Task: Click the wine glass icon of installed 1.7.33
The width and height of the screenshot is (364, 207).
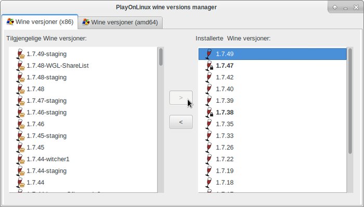Action: coord(209,136)
